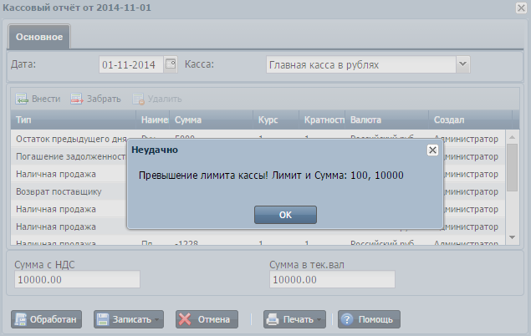Click the Дата input field
Image resolution: width=531 pixels, height=336 pixels.
click(x=131, y=64)
